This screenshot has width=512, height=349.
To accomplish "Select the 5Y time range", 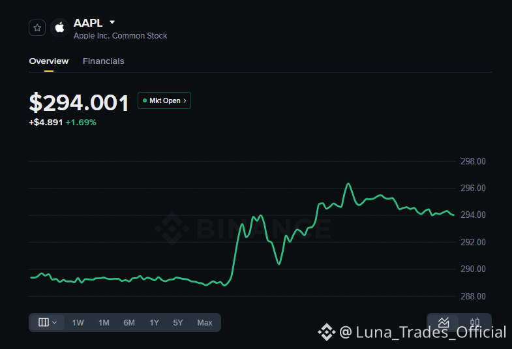I will (x=178, y=323).
